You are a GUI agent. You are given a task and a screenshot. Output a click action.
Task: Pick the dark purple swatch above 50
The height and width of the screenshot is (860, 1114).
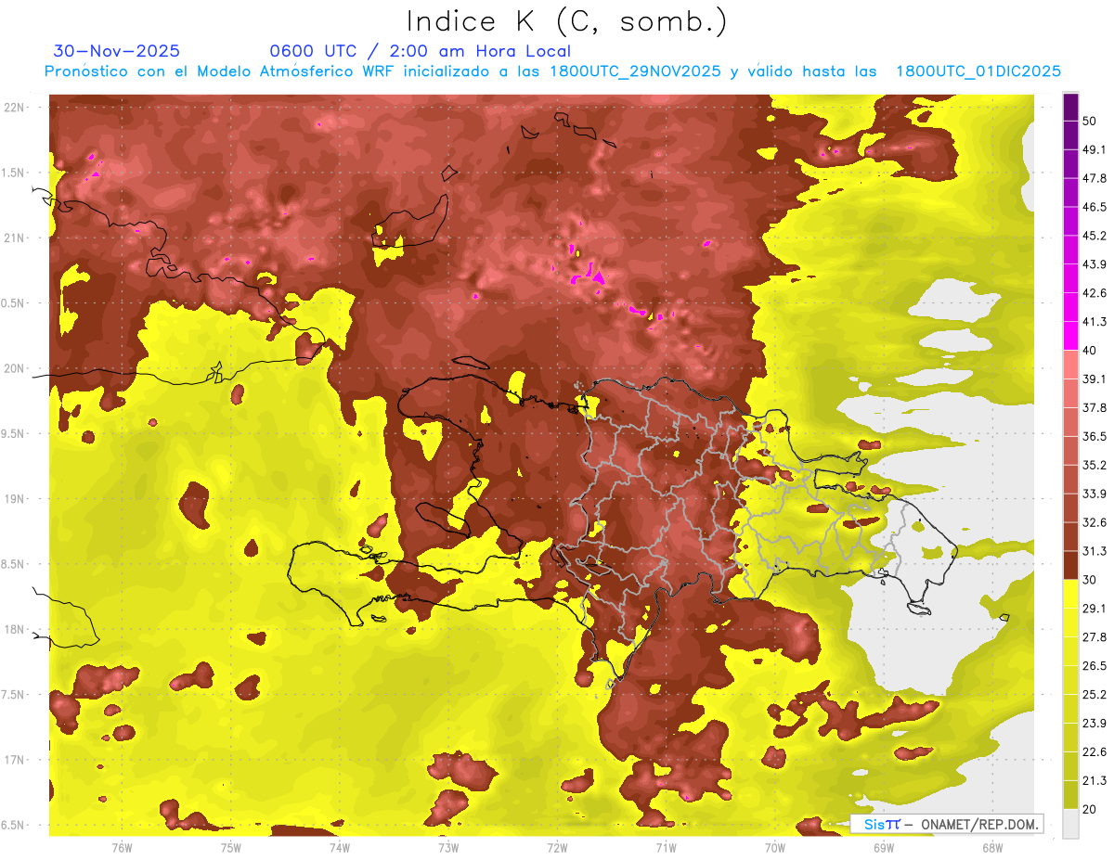coord(1070,107)
